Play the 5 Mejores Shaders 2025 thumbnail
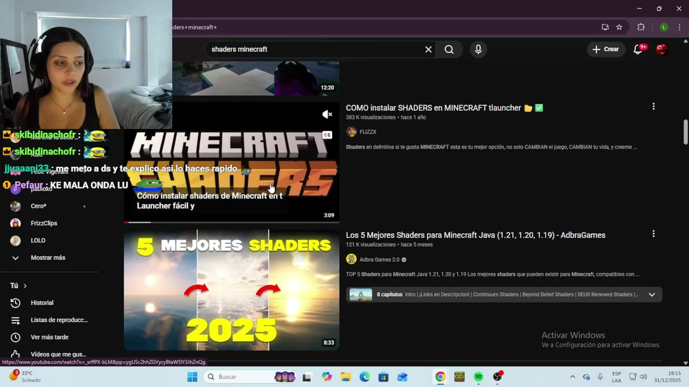 (x=231, y=290)
